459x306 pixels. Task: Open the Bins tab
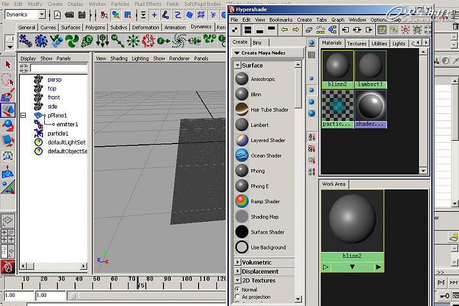tap(257, 43)
